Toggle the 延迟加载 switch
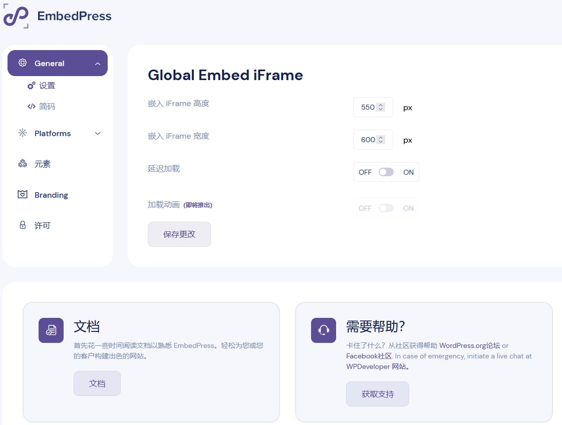The height and width of the screenshot is (425, 562). tap(386, 172)
